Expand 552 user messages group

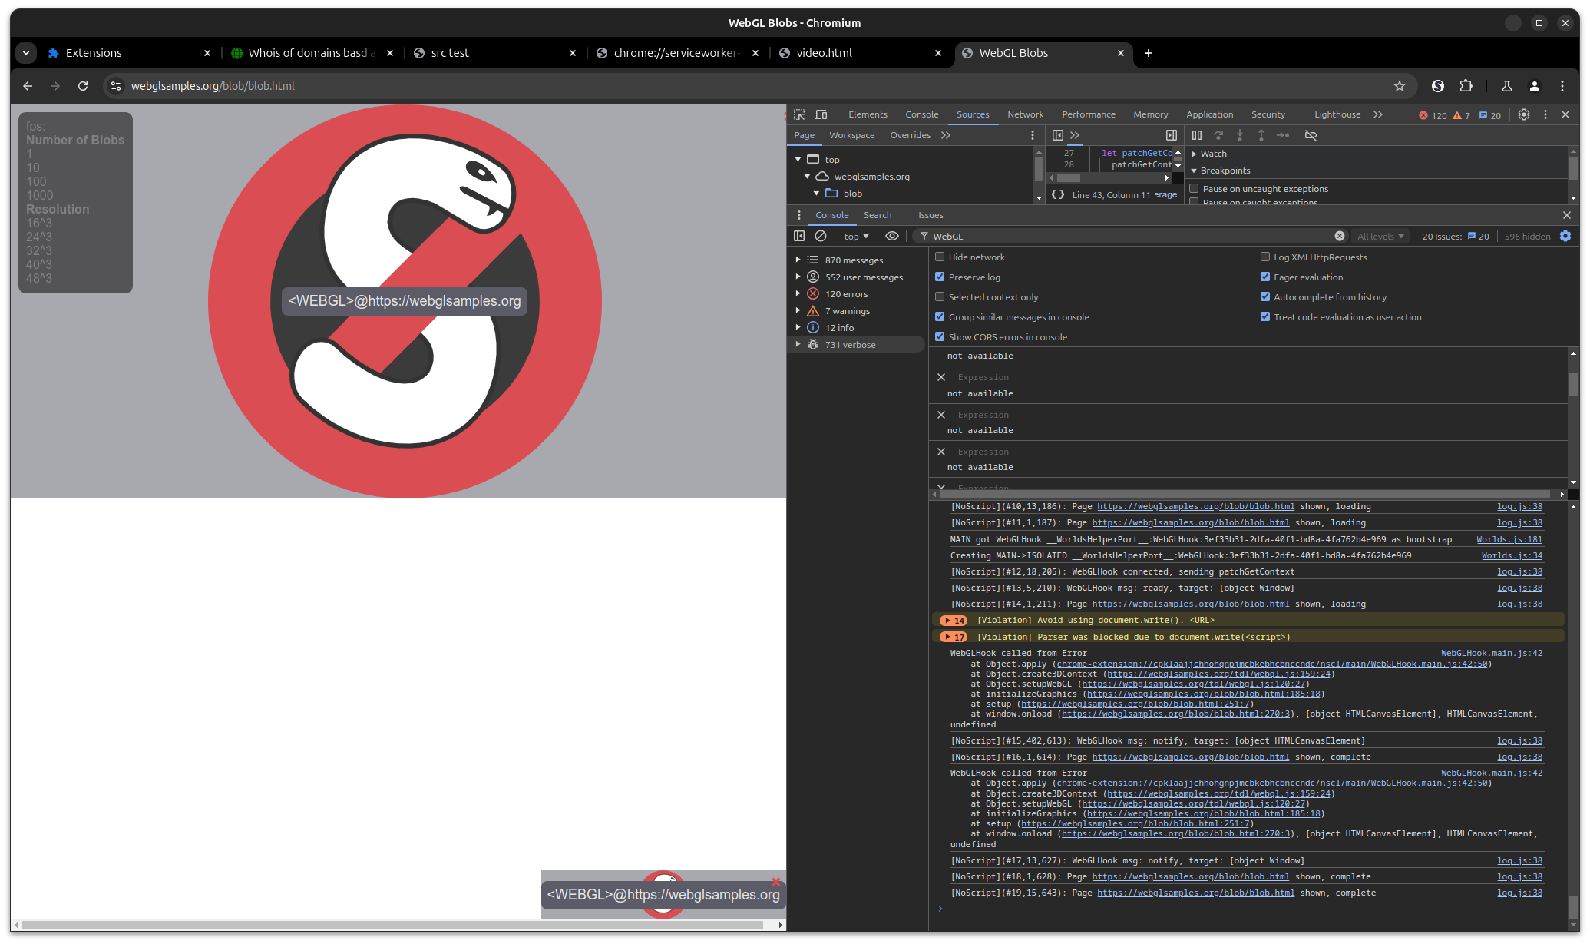[798, 277]
